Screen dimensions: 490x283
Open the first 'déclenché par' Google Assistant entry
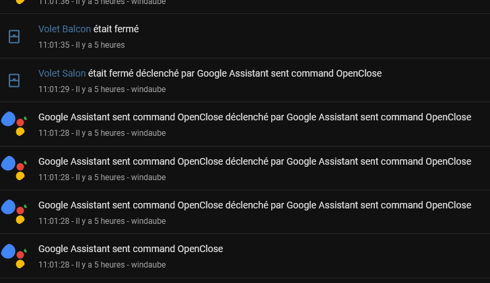[x=245, y=124]
